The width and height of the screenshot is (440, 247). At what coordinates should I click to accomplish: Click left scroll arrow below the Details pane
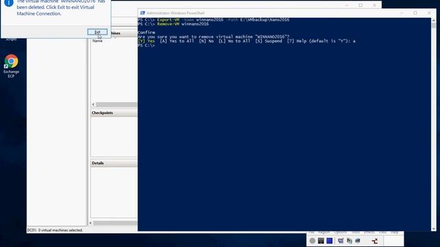point(91,223)
